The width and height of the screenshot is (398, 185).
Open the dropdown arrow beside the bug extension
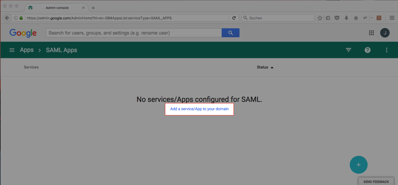point(371,18)
